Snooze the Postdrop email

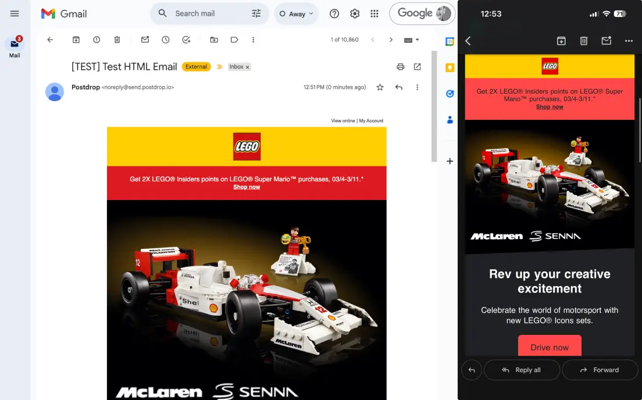point(165,40)
